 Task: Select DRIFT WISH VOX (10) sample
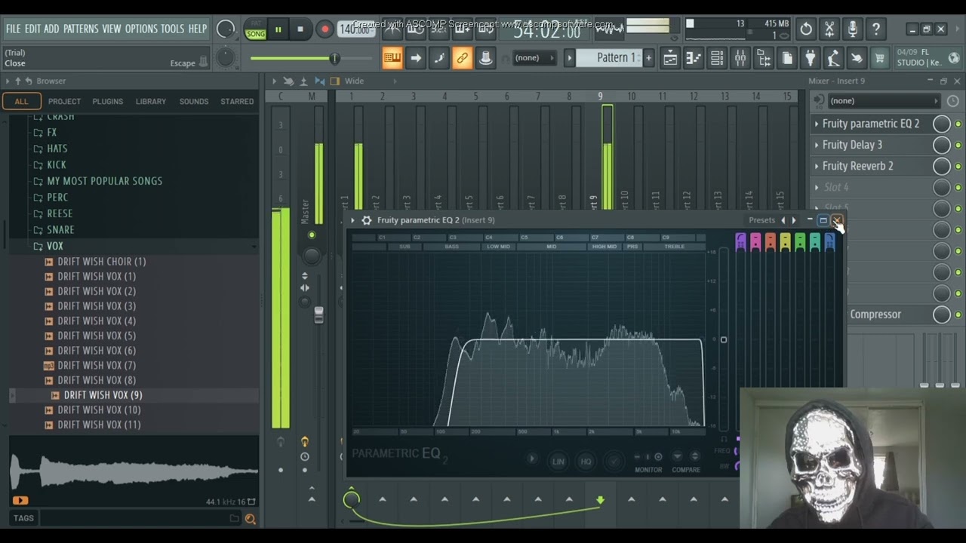[x=99, y=410]
